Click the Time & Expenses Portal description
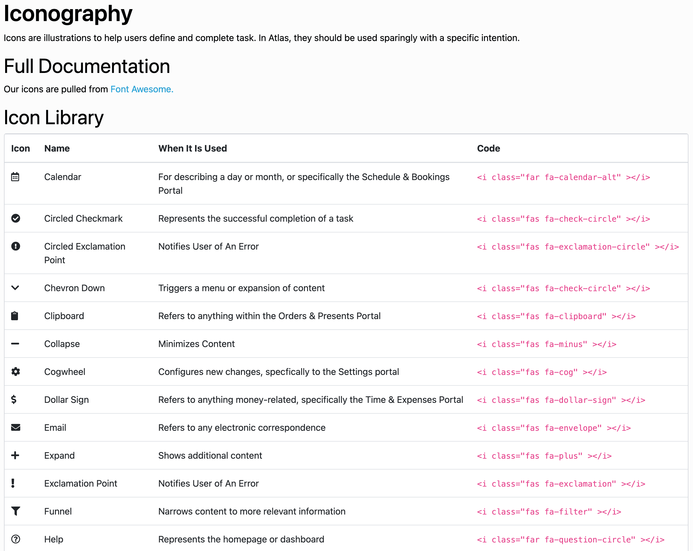 point(311,400)
